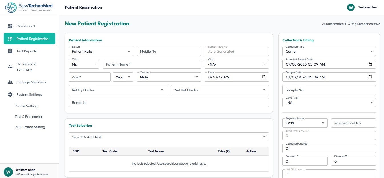
Task: Click the Price (₹) column header
Action: 224,151
